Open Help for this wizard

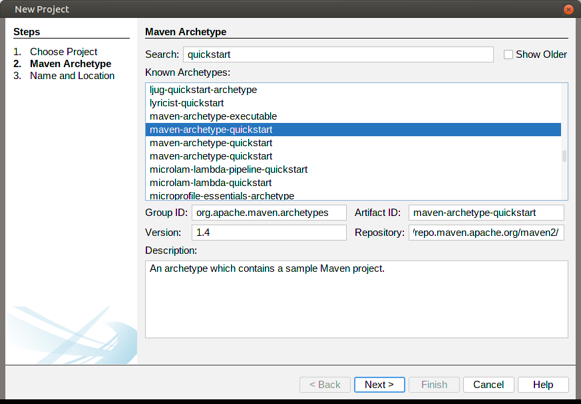tap(543, 385)
